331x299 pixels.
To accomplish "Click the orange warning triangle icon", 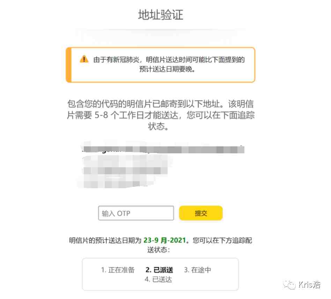I will point(84,59).
